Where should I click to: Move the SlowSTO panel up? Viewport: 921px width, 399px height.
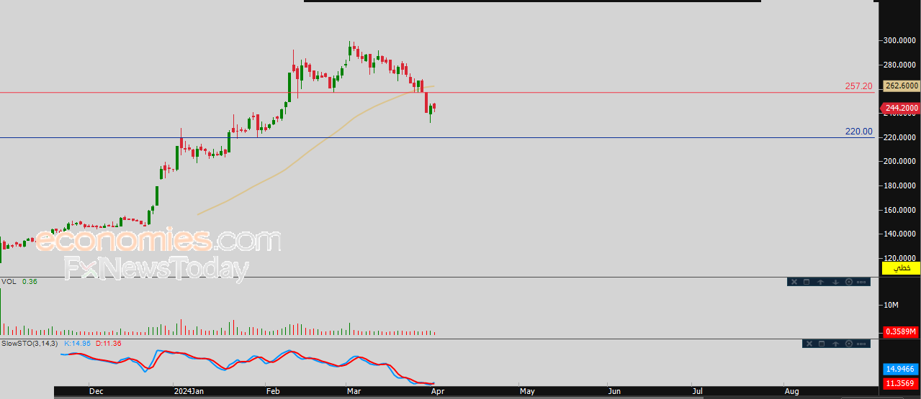(x=836, y=344)
